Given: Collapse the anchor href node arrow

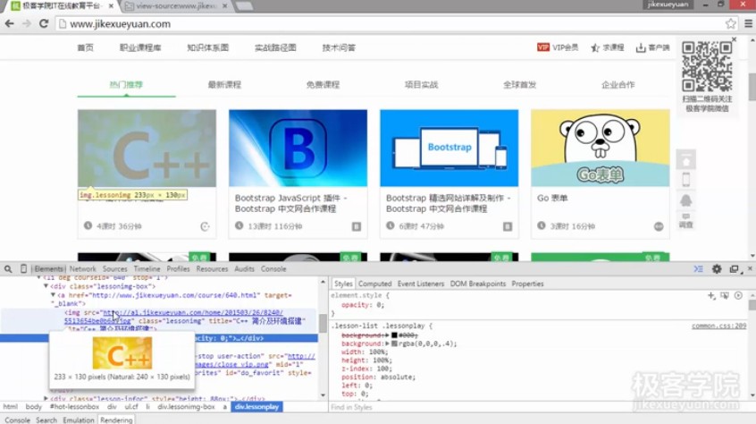Looking at the screenshot, I should [x=53, y=294].
